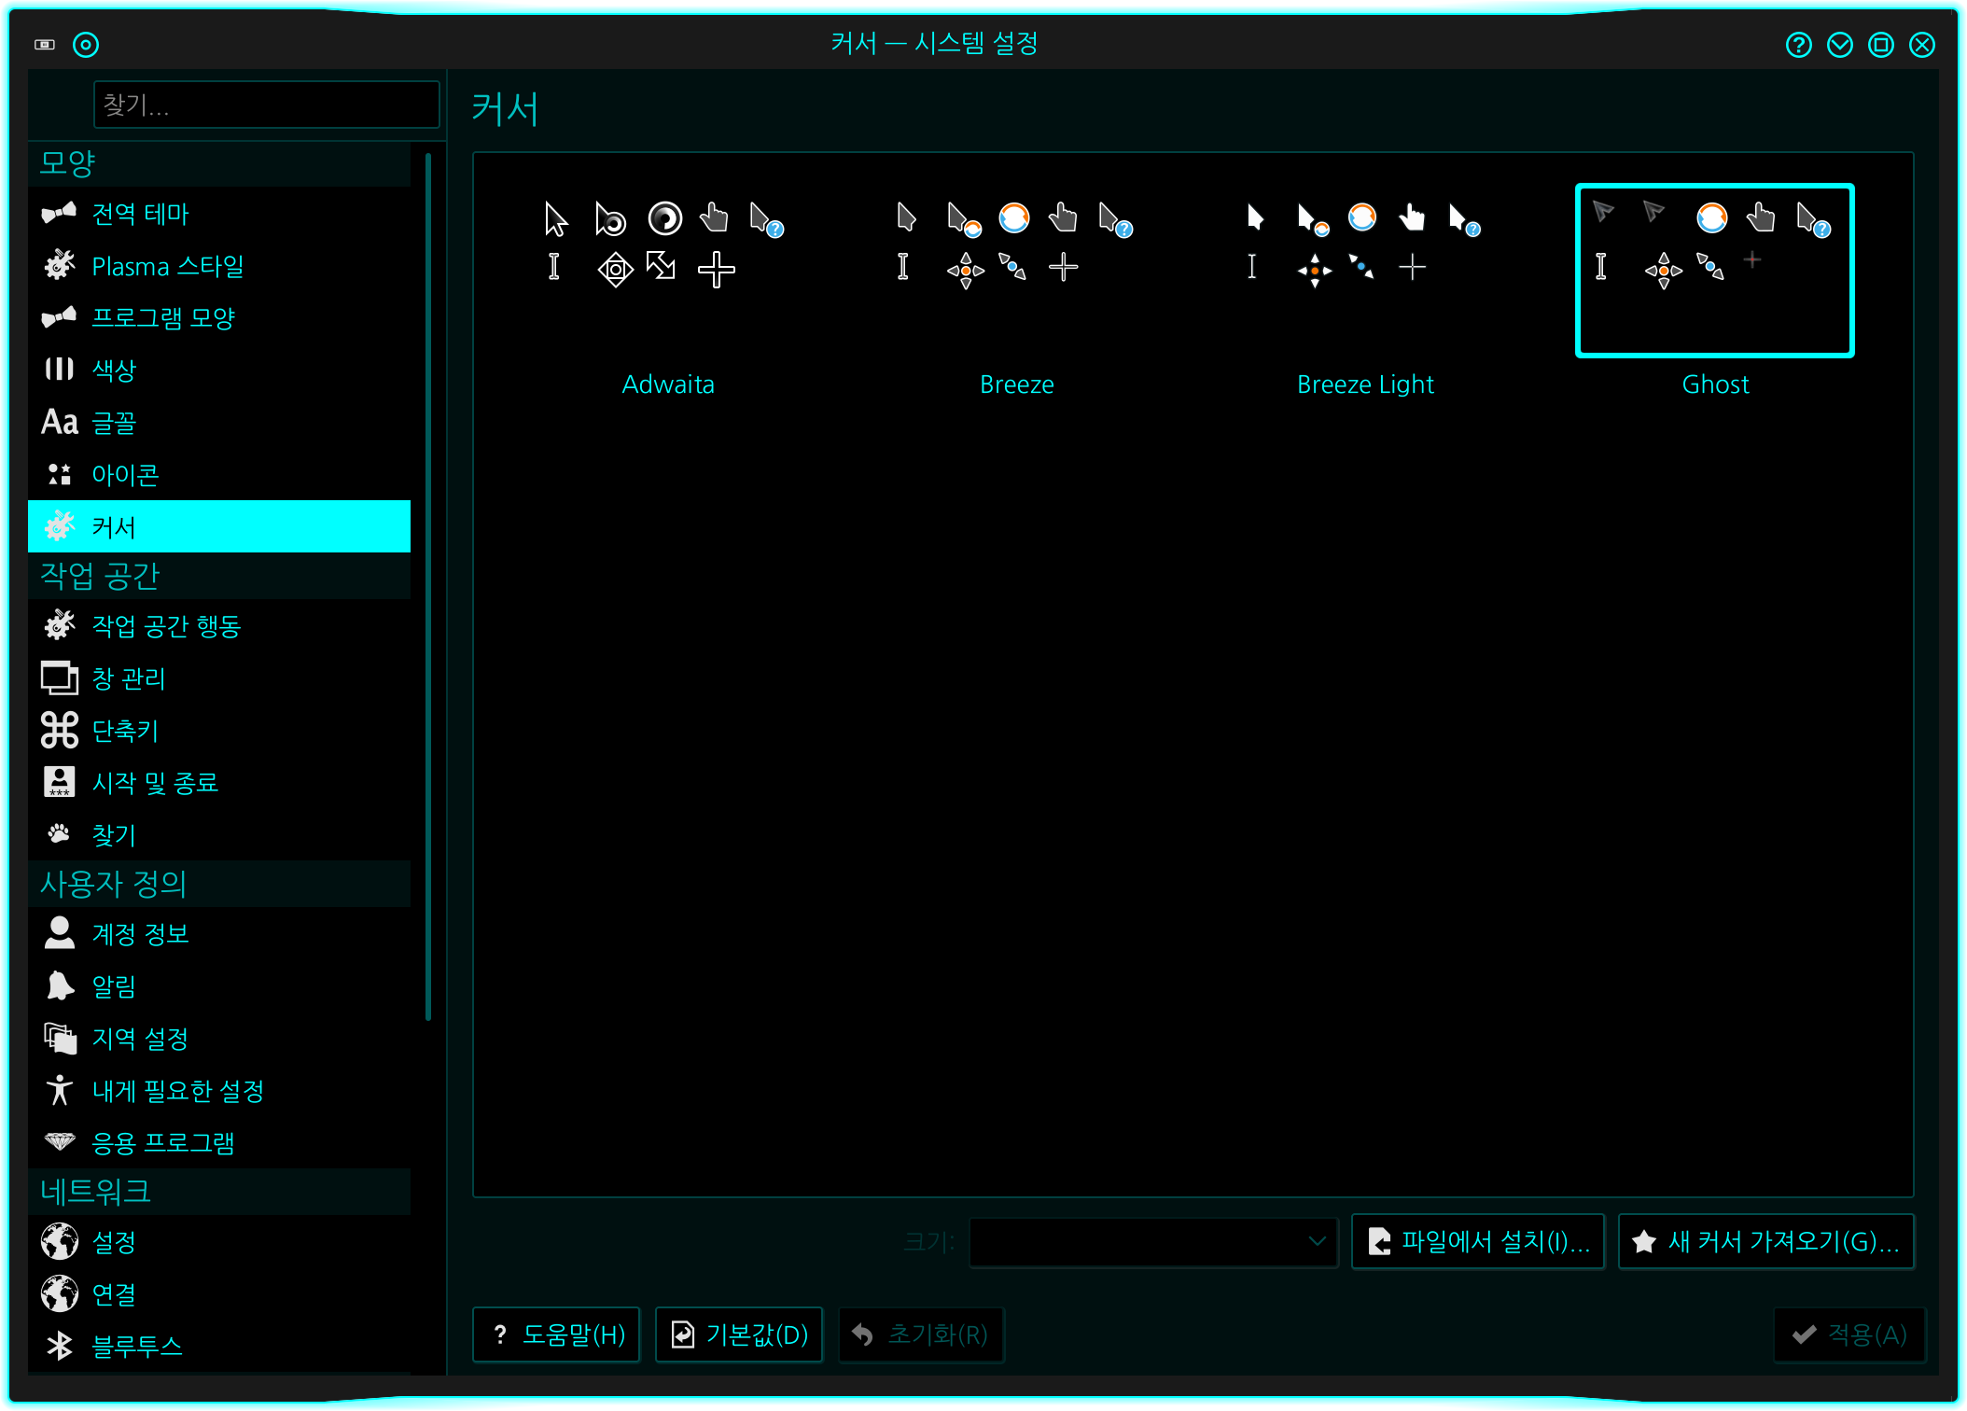Open the 아이콘 settings entry
The width and height of the screenshot is (1967, 1411).
pyautogui.click(x=125, y=475)
